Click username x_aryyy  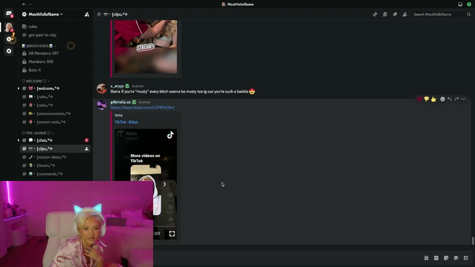coord(117,86)
